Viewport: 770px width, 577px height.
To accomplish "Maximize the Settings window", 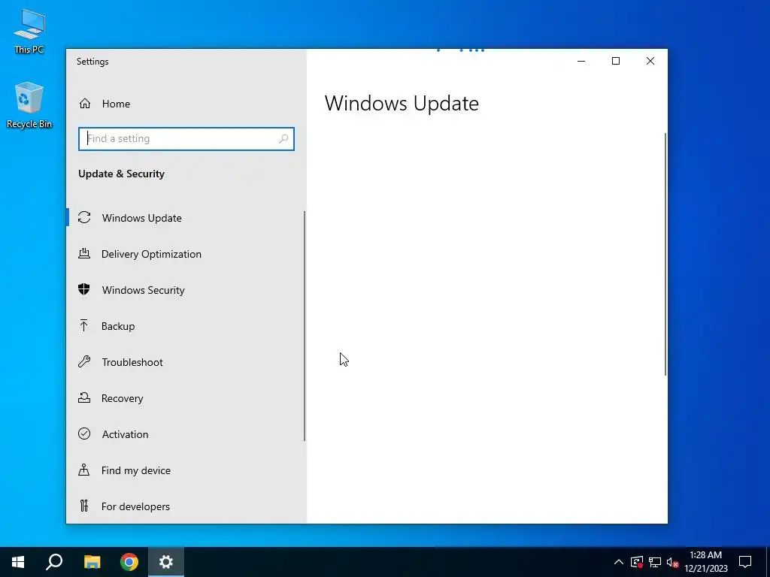I will pyautogui.click(x=616, y=61).
